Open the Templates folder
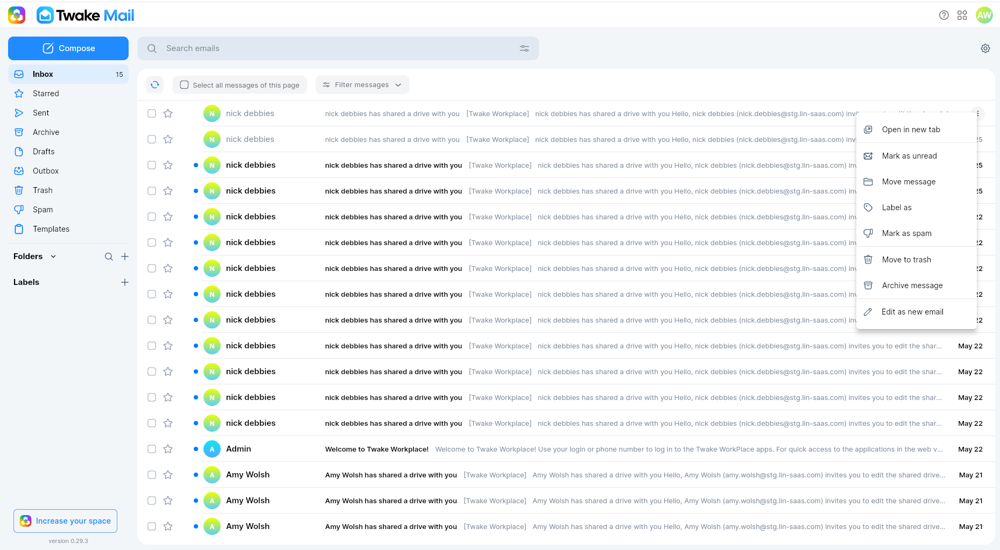 click(x=68, y=229)
